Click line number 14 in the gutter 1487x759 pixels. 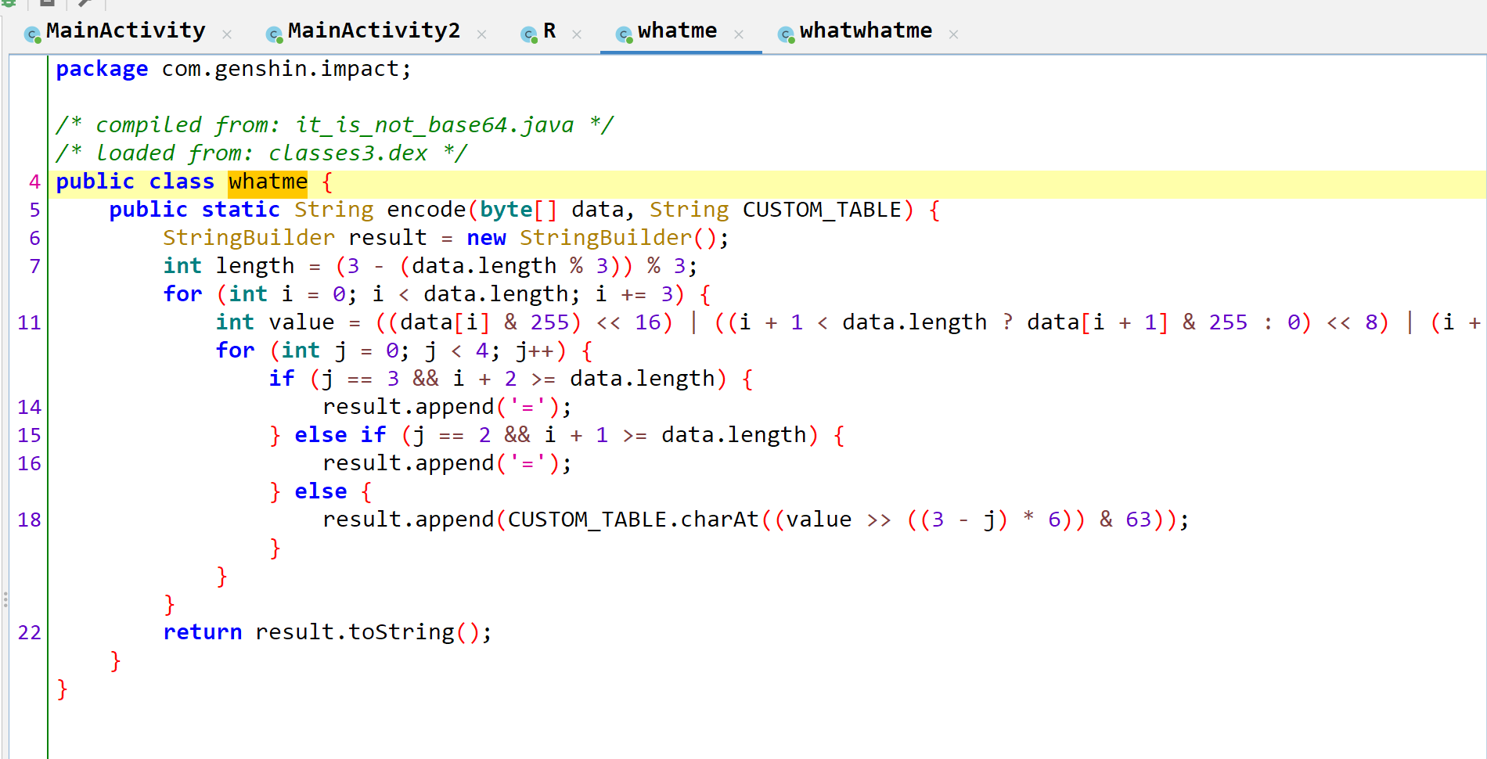click(29, 408)
